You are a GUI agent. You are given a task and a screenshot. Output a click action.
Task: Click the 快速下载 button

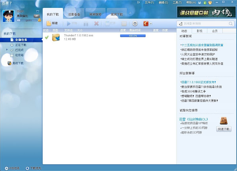pyautogui.click(x=224, y=129)
